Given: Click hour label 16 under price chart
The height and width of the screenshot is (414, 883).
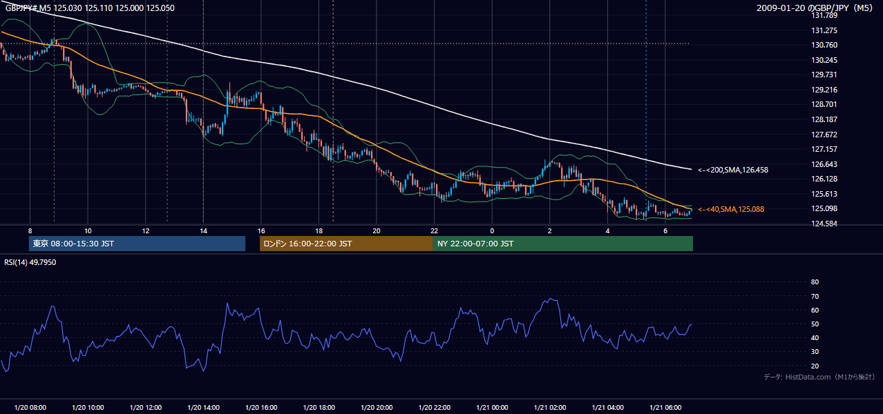Looking at the screenshot, I should tap(260, 230).
